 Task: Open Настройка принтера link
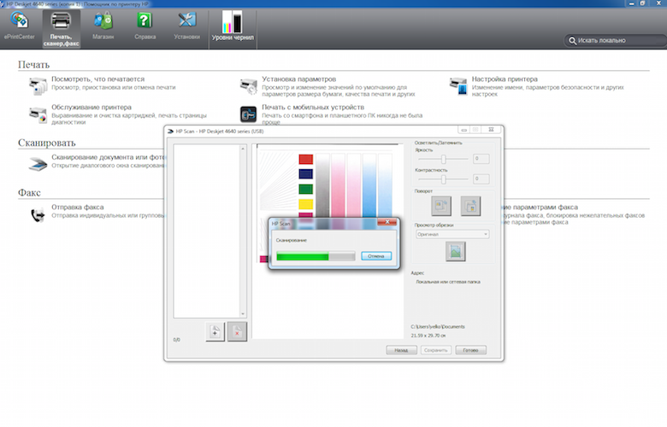tap(505, 79)
